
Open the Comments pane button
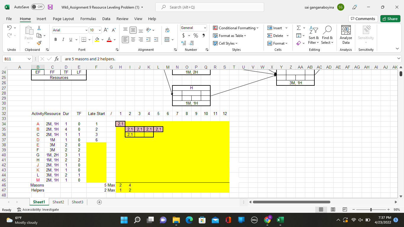(363, 19)
